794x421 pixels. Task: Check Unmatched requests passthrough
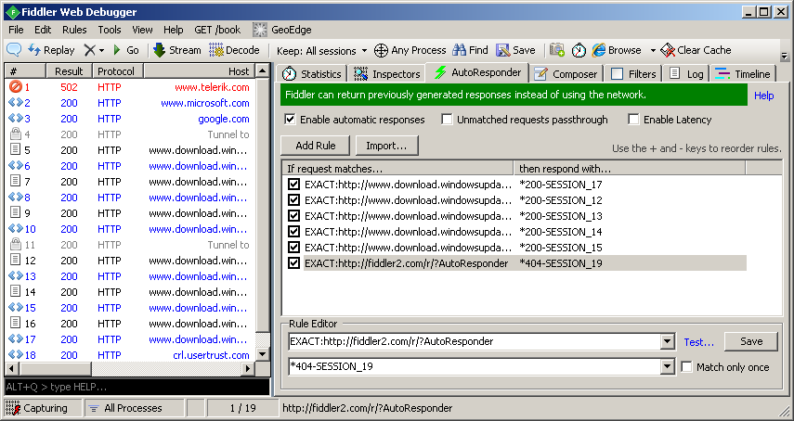(448, 120)
